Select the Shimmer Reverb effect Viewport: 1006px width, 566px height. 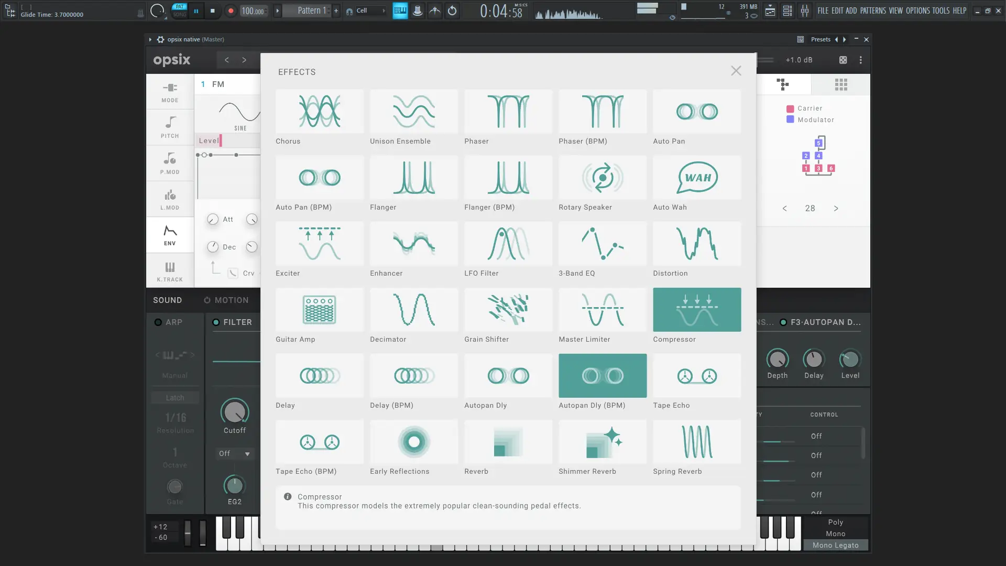tap(602, 441)
